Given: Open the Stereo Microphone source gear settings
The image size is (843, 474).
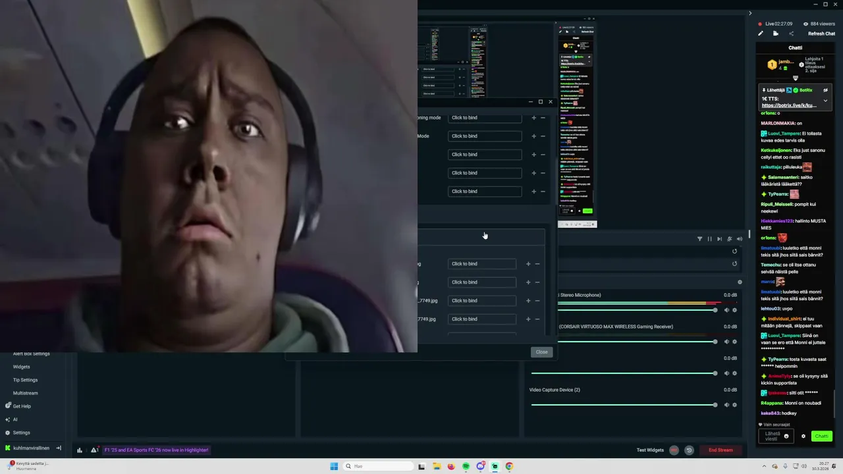Looking at the screenshot, I should (x=734, y=310).
